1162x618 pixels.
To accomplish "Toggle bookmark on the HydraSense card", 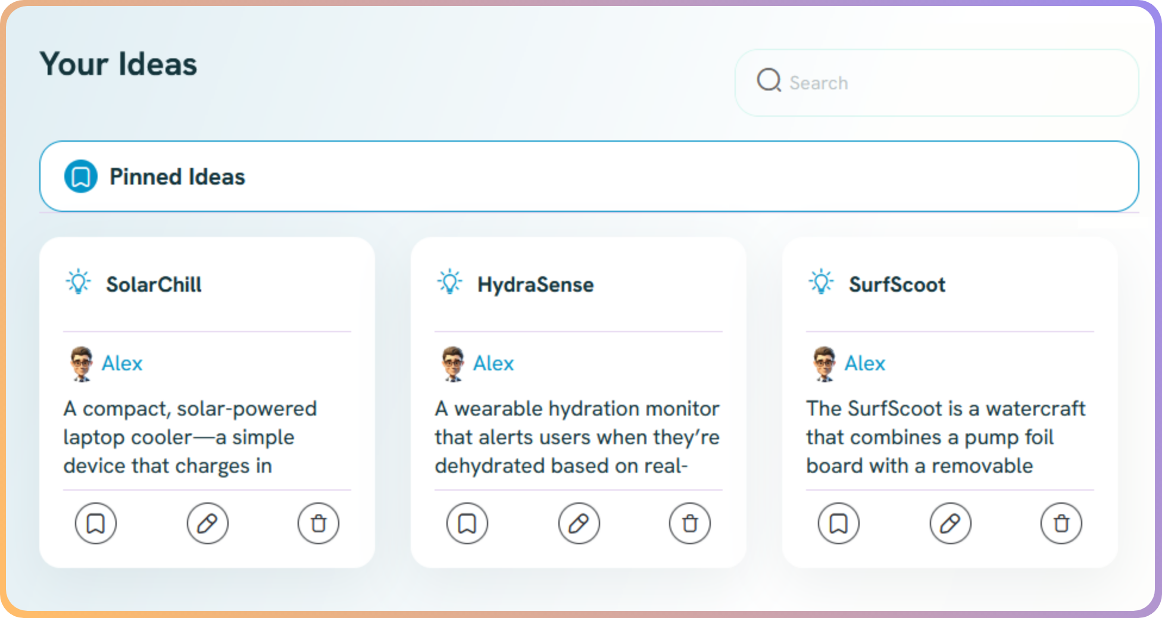I will click(467, 523).
